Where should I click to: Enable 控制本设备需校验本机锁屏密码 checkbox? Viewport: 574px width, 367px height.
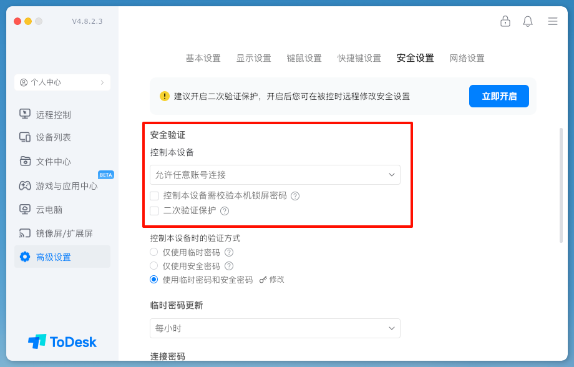coord(154,195)
